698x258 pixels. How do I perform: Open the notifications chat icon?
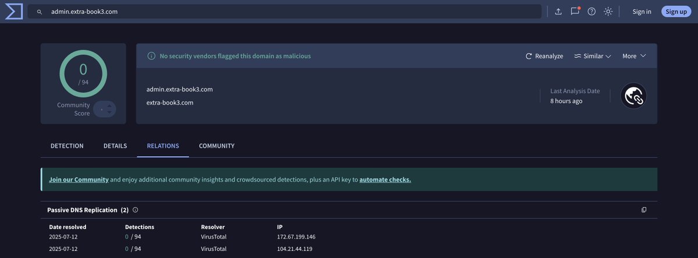tap(575, 12)
